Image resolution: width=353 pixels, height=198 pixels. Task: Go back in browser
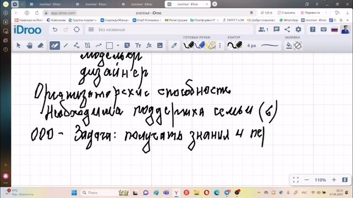tap(16, 13)
